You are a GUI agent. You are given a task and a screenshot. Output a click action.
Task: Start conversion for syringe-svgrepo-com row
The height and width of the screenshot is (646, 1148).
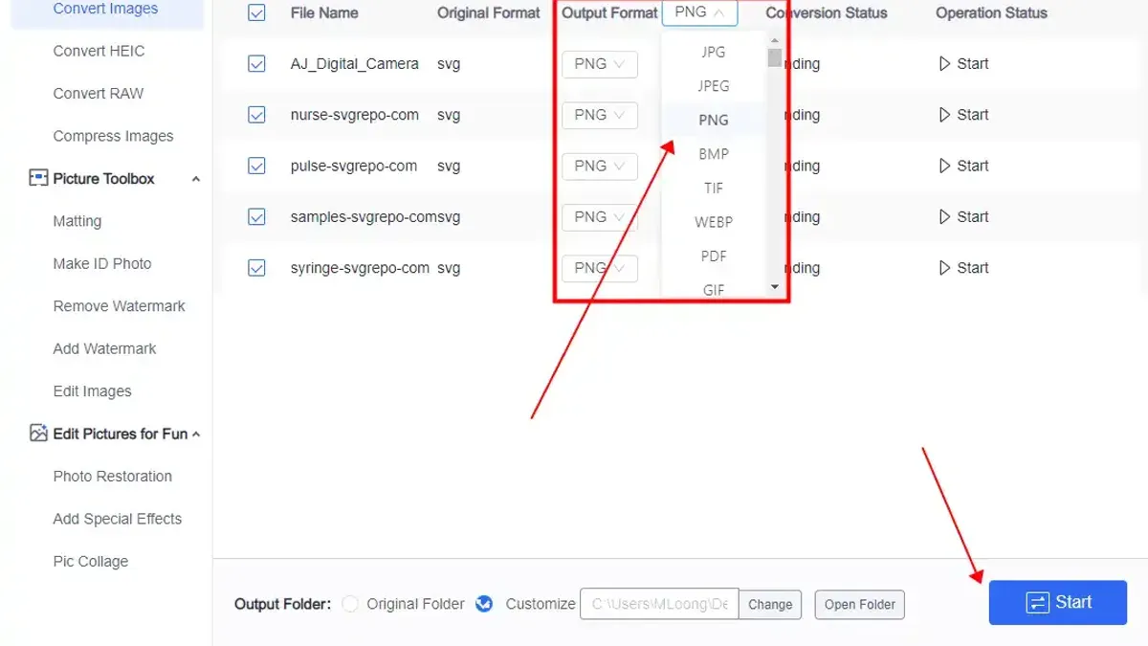(963, 268)
